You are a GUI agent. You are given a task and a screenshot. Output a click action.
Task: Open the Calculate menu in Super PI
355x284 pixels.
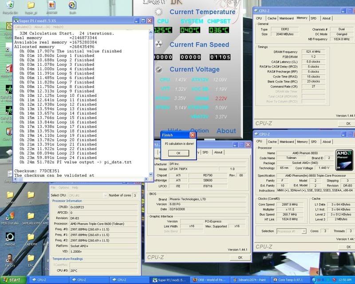23,27
